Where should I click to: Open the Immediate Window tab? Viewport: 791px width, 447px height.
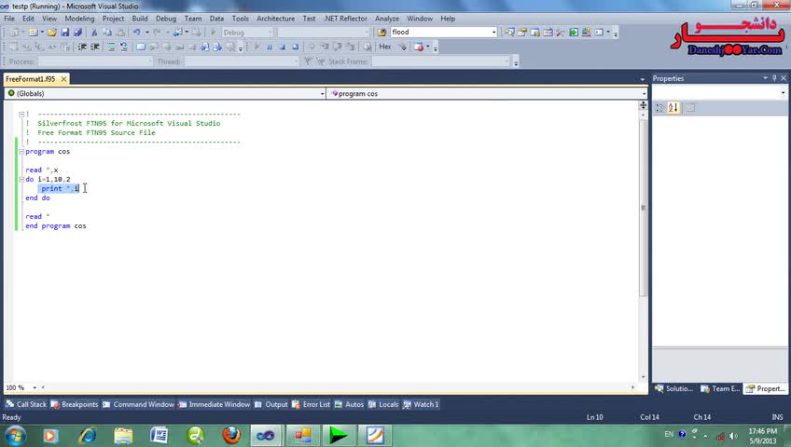click(214, 404)
